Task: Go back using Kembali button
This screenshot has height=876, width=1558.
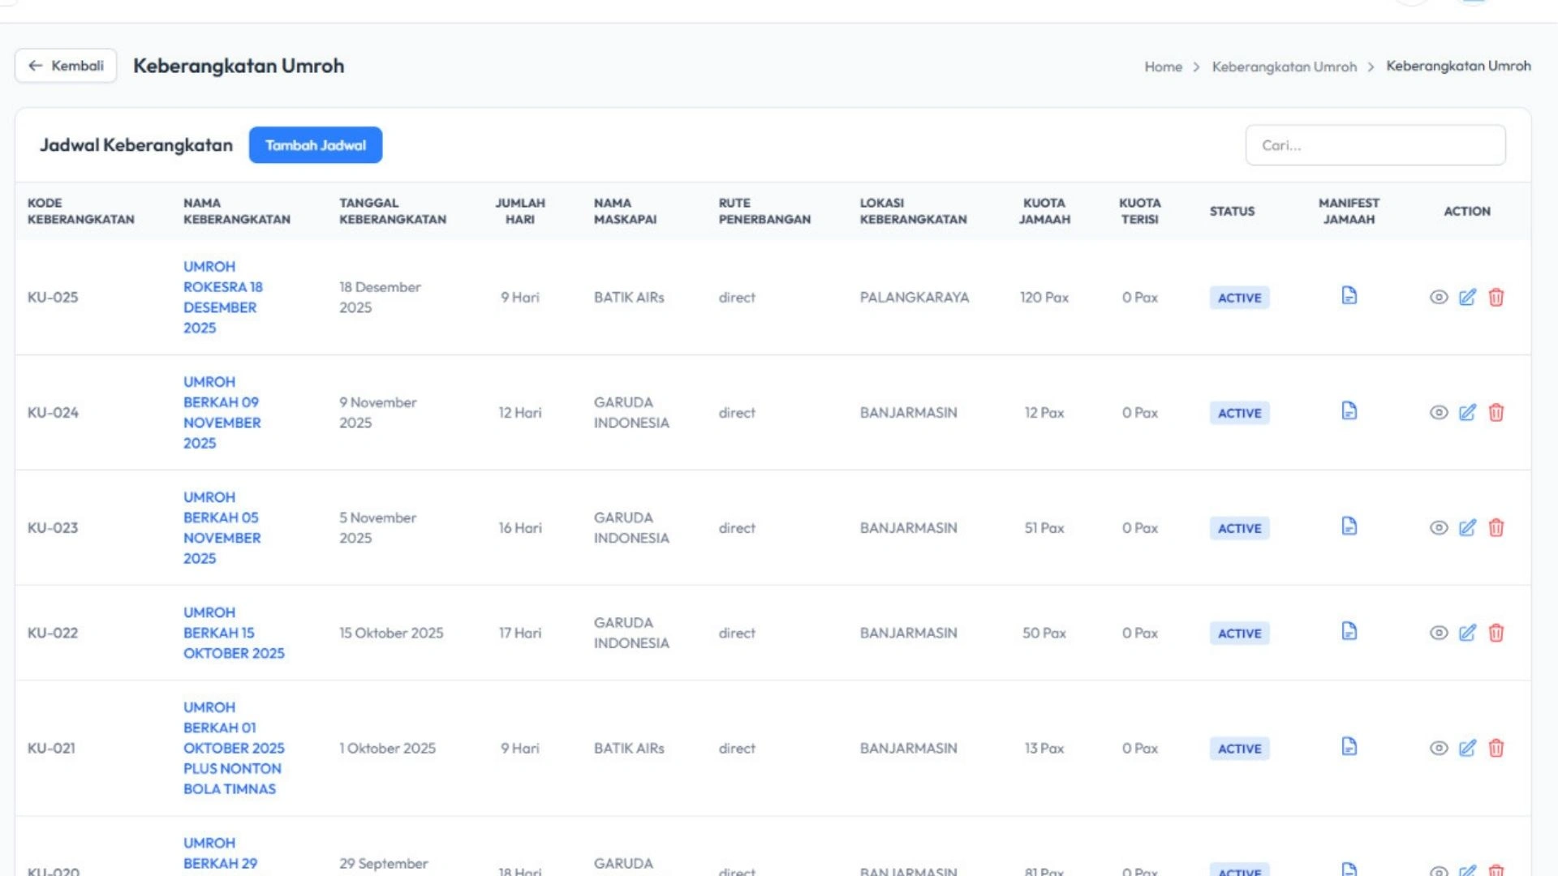Action: pos(66,66)
